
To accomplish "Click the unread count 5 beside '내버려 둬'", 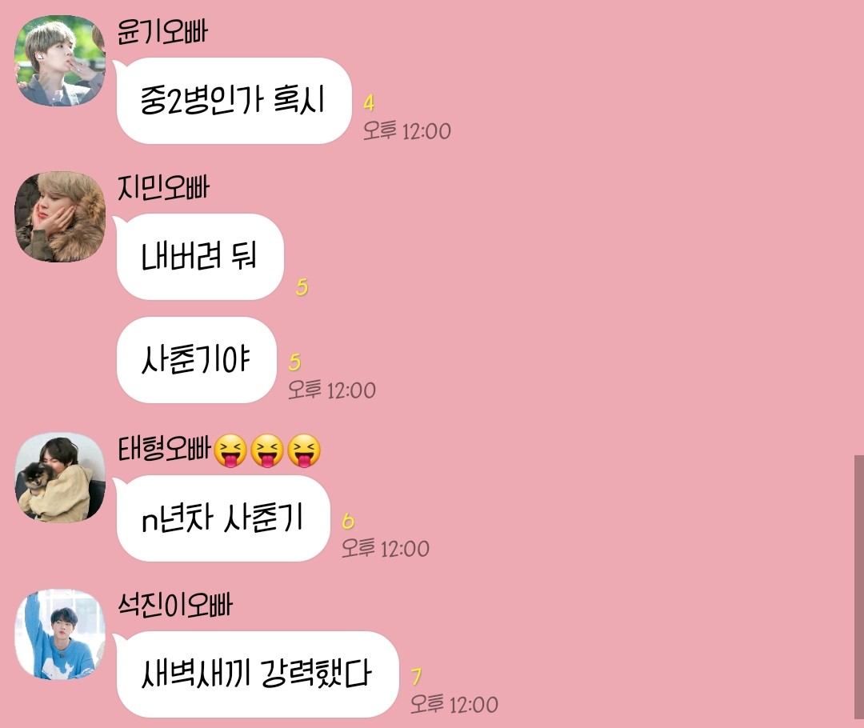I will (x=302, y=286).
